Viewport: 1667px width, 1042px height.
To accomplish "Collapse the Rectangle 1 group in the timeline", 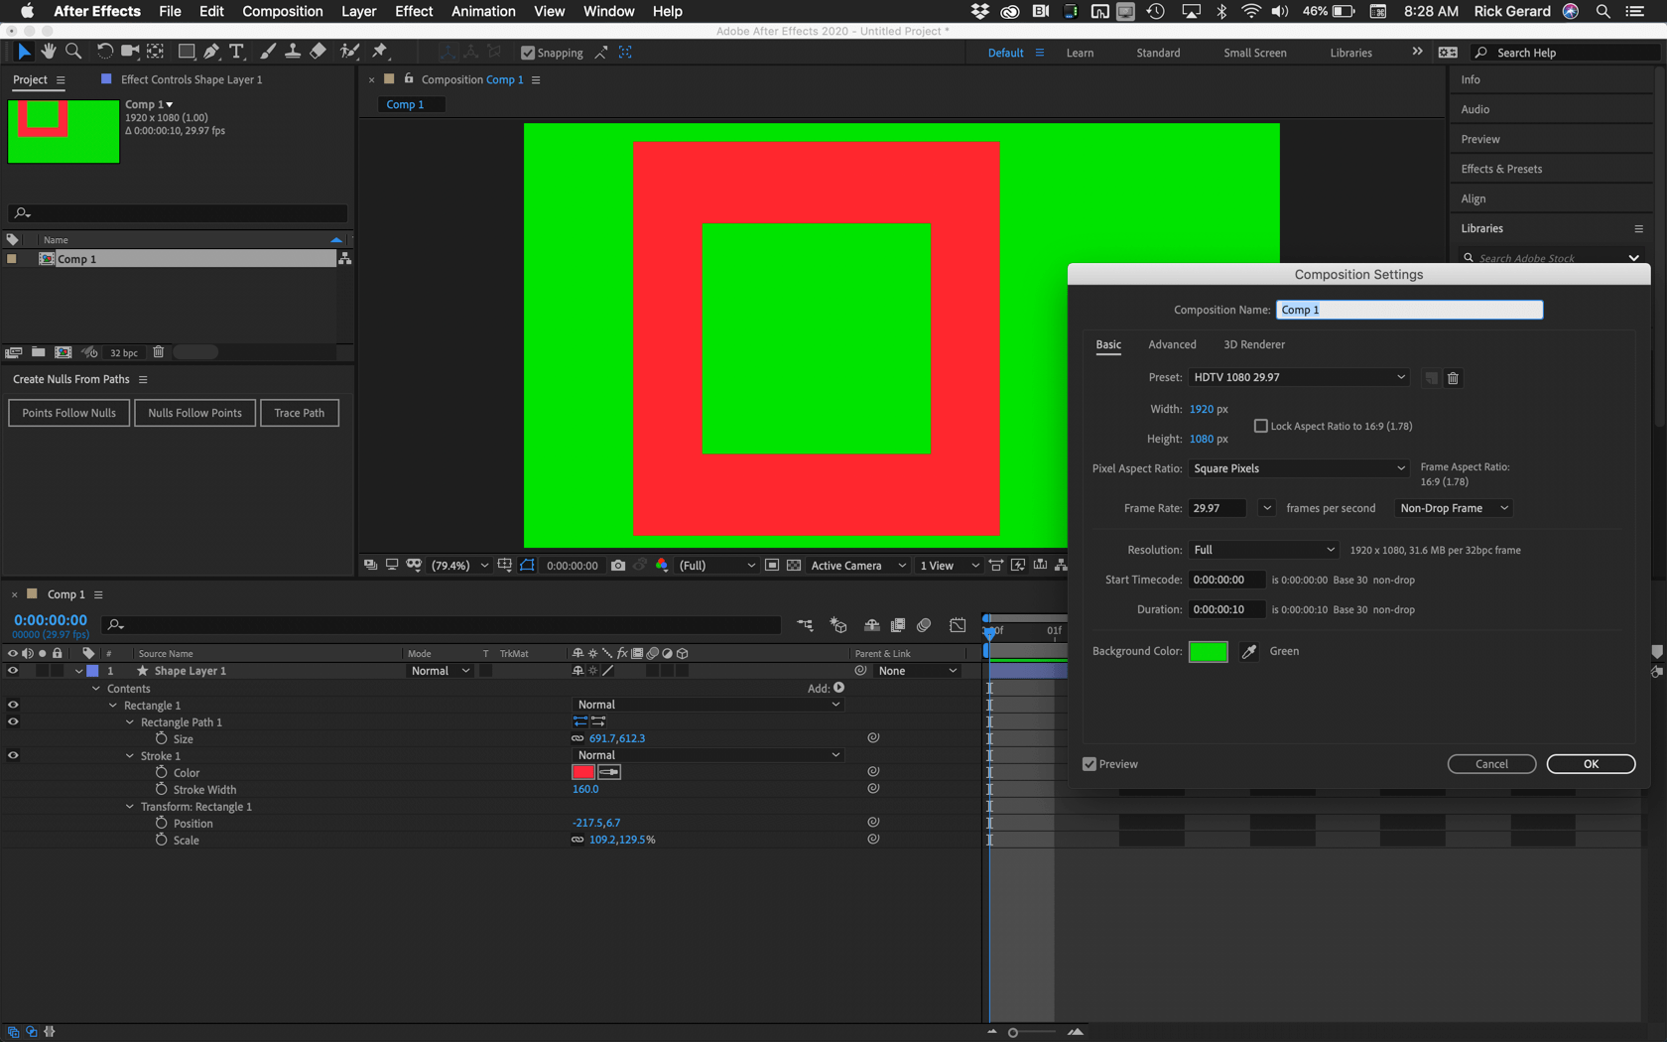I will (x=112, y=705).
